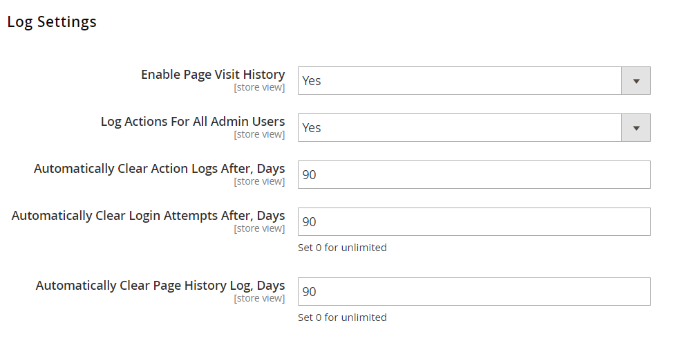Click store view scope under Log Actions label
This screenshot has width=680, height=341.
(x=259, y=135)
